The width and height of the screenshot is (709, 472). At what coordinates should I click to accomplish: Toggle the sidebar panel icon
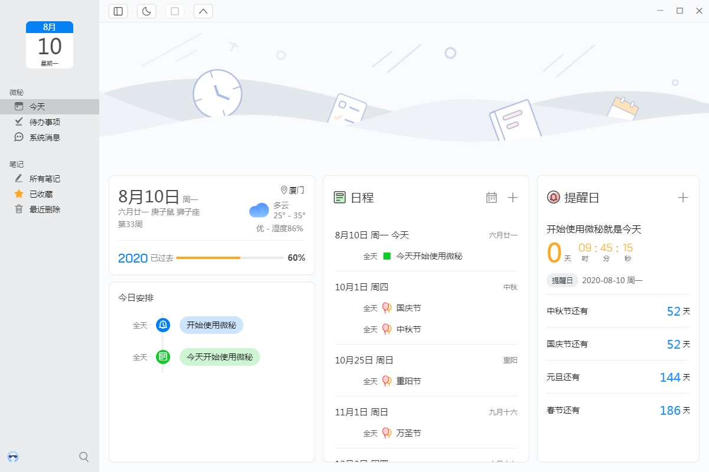(x=118, y=11)
